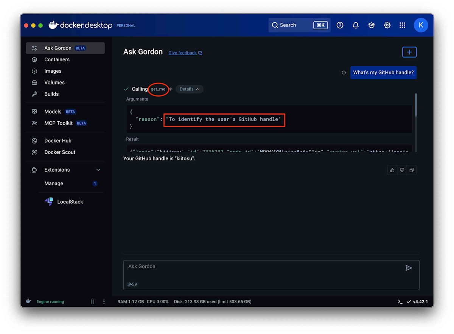Click the Disk usage status text
The image size is (454, 334).
pyautogui.click(x=213, y=302)
